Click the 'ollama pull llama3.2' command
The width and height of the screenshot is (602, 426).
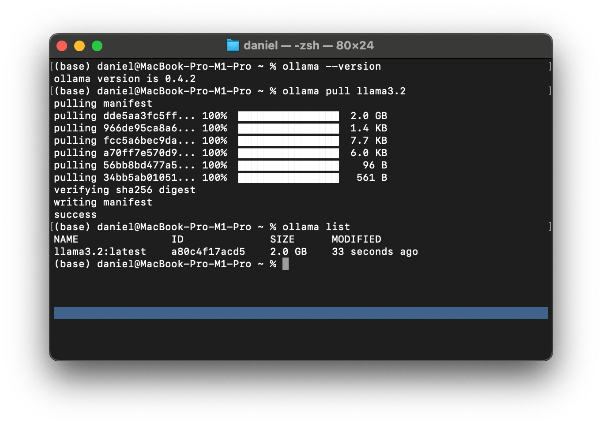pos(344,91)
